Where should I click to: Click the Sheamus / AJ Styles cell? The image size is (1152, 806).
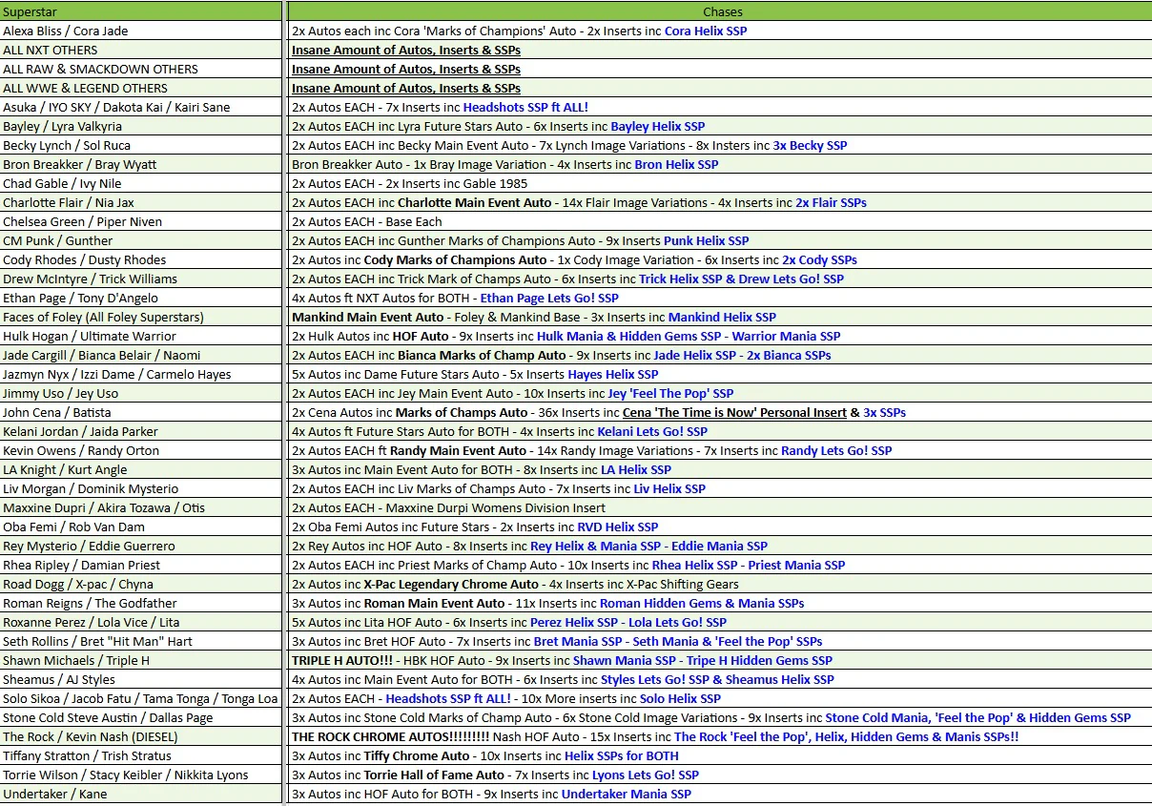pos(141,679)
